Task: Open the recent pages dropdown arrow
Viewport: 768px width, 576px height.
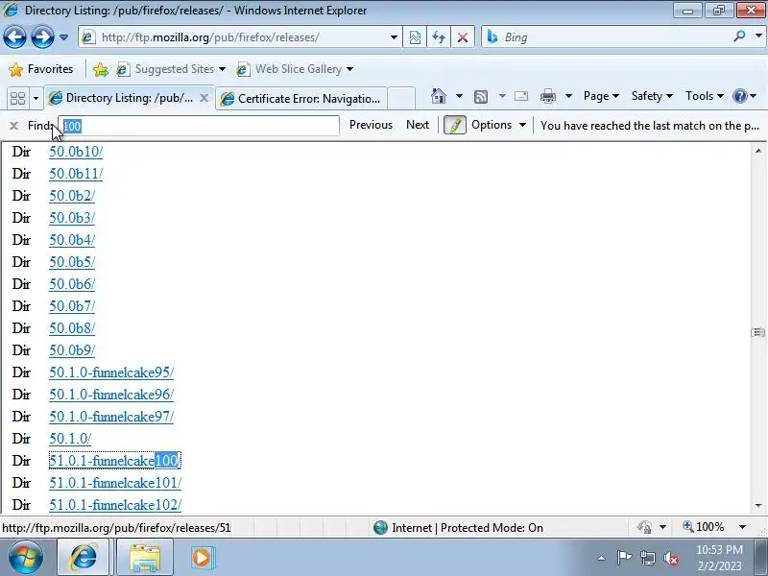Action: coord(63,37)
